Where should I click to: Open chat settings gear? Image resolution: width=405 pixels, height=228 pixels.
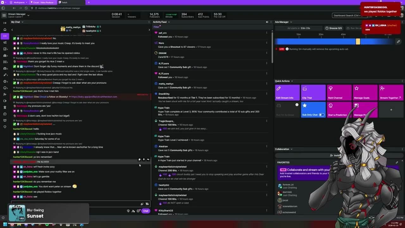(138, 211)
